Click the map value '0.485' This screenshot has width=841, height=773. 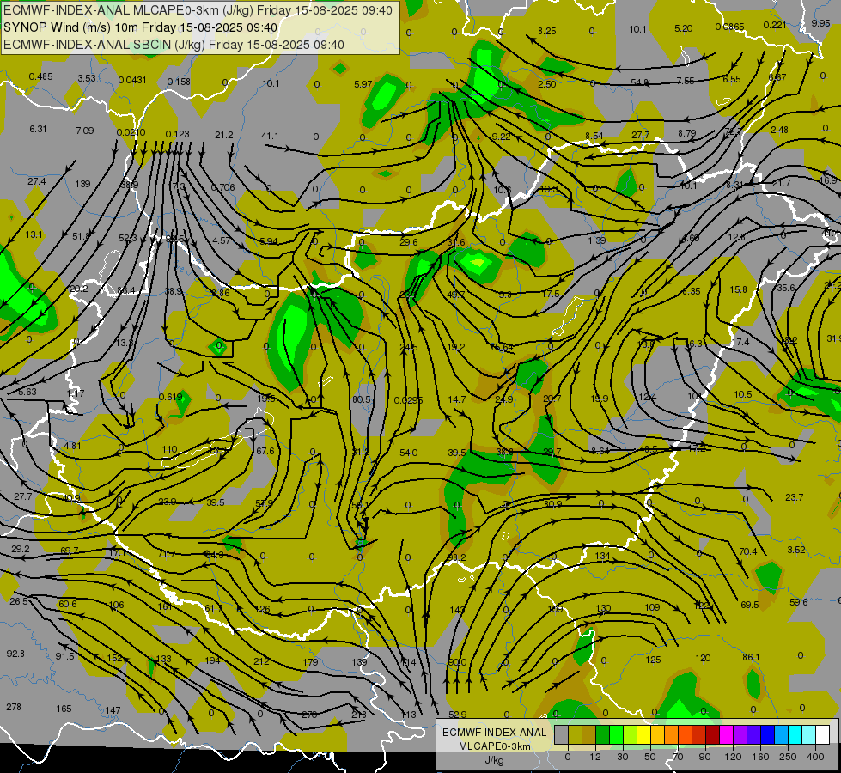tap(40, 76)
